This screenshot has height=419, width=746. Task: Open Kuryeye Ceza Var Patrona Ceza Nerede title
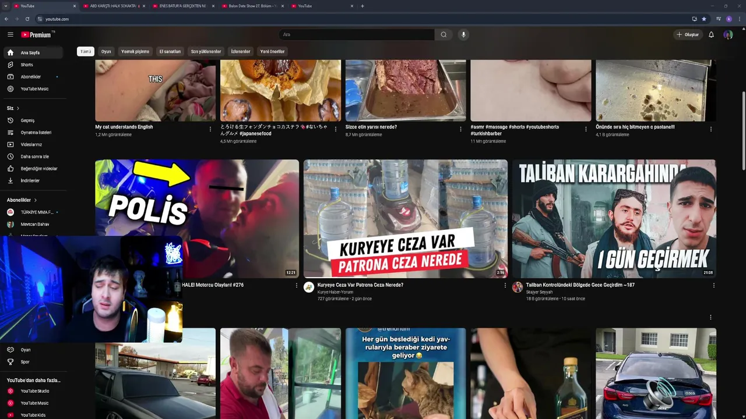coord(360,285)
